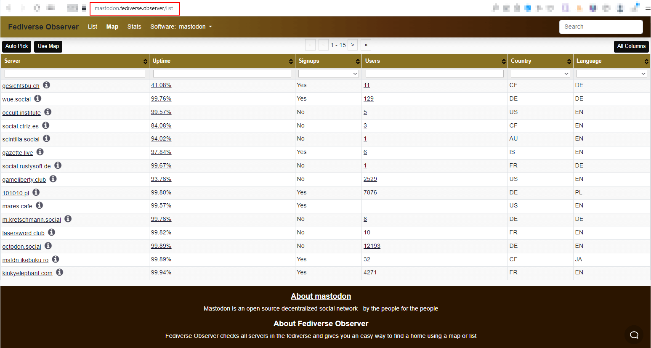
Task: Open the kinkyelephant.com server link
Action: 27,273
